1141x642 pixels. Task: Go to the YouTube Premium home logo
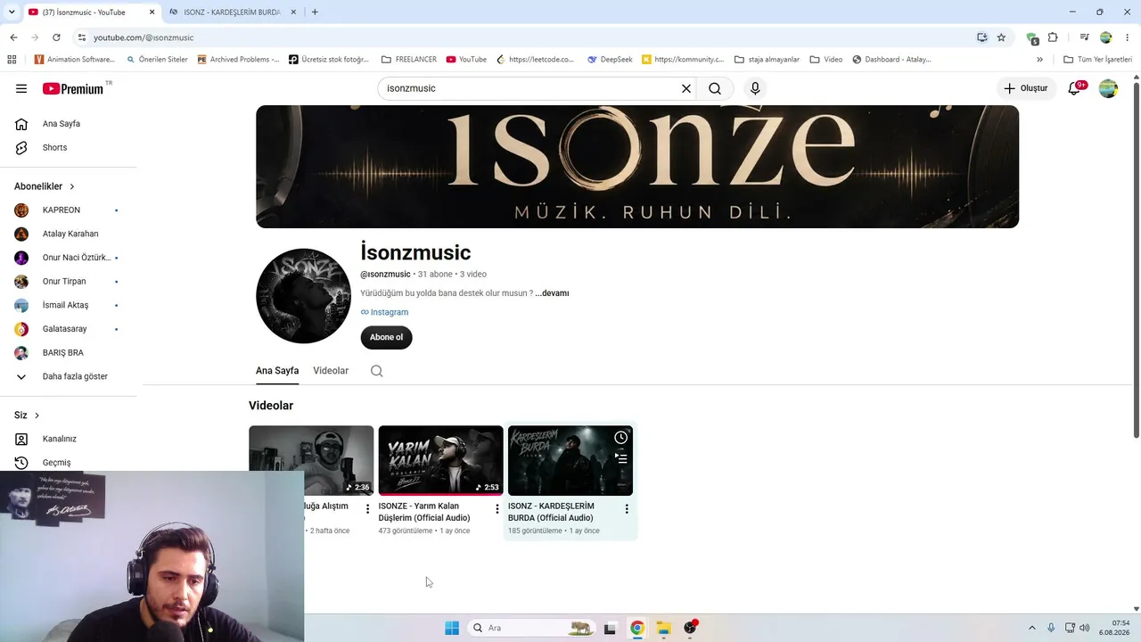coord(73,88)
